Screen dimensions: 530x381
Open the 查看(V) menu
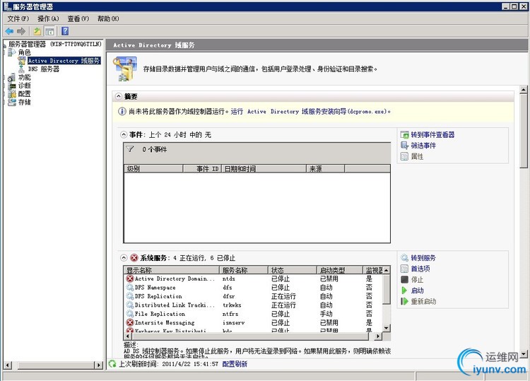coord(78,18)
